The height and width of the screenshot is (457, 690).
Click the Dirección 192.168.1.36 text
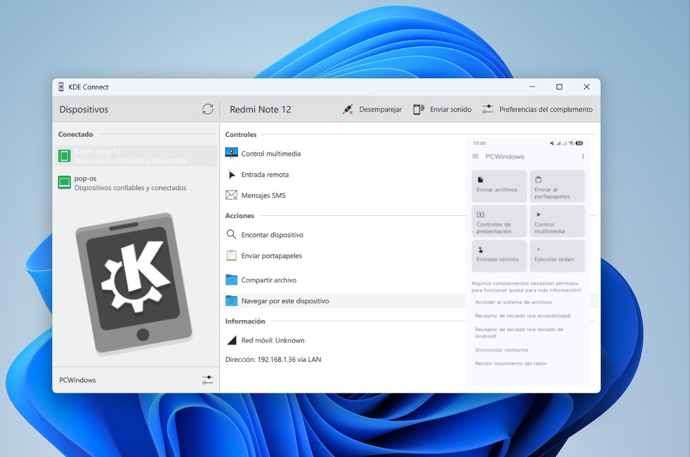click(x=273, y=360)
